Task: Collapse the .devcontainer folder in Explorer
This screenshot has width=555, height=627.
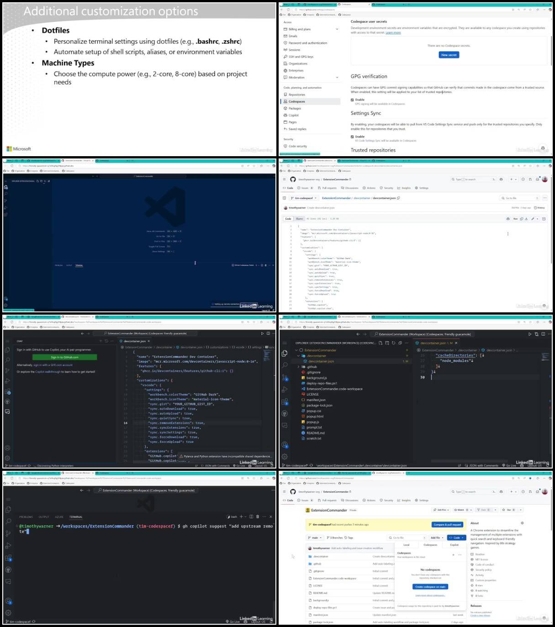Action: point(299,356)
